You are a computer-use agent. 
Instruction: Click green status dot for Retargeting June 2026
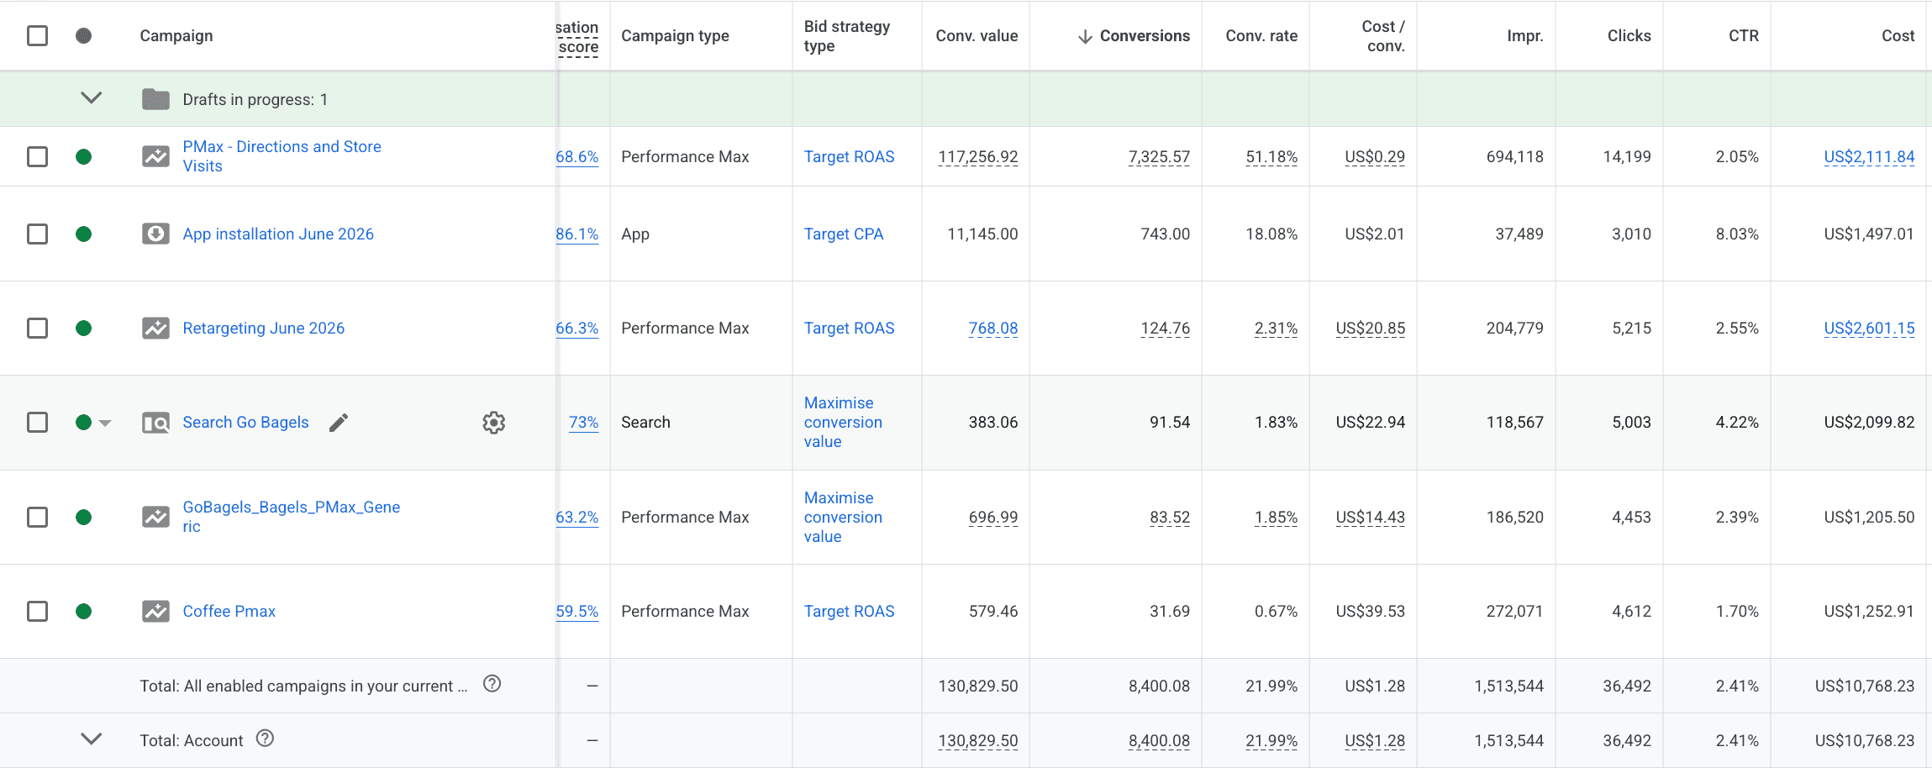[x=83, y=328]
